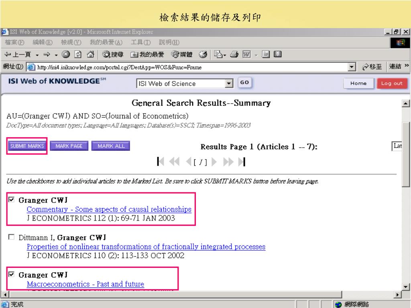411x308 pixels.
Task: Jump to the first results page icon
Action: coord(161,161)
